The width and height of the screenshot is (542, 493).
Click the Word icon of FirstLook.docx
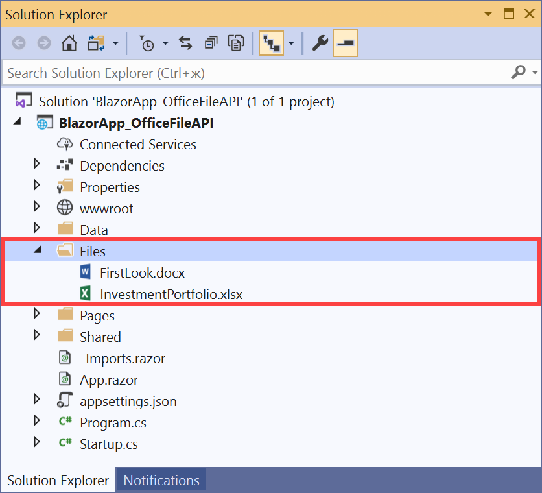coord(86,272)
